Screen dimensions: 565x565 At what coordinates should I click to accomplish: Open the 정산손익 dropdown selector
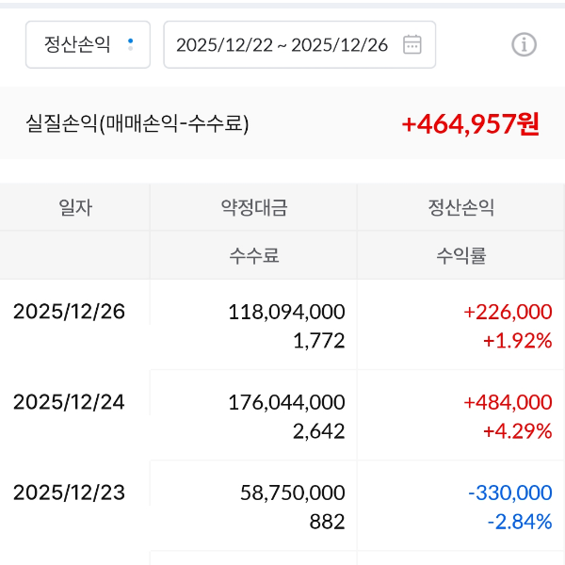(88, 44)
